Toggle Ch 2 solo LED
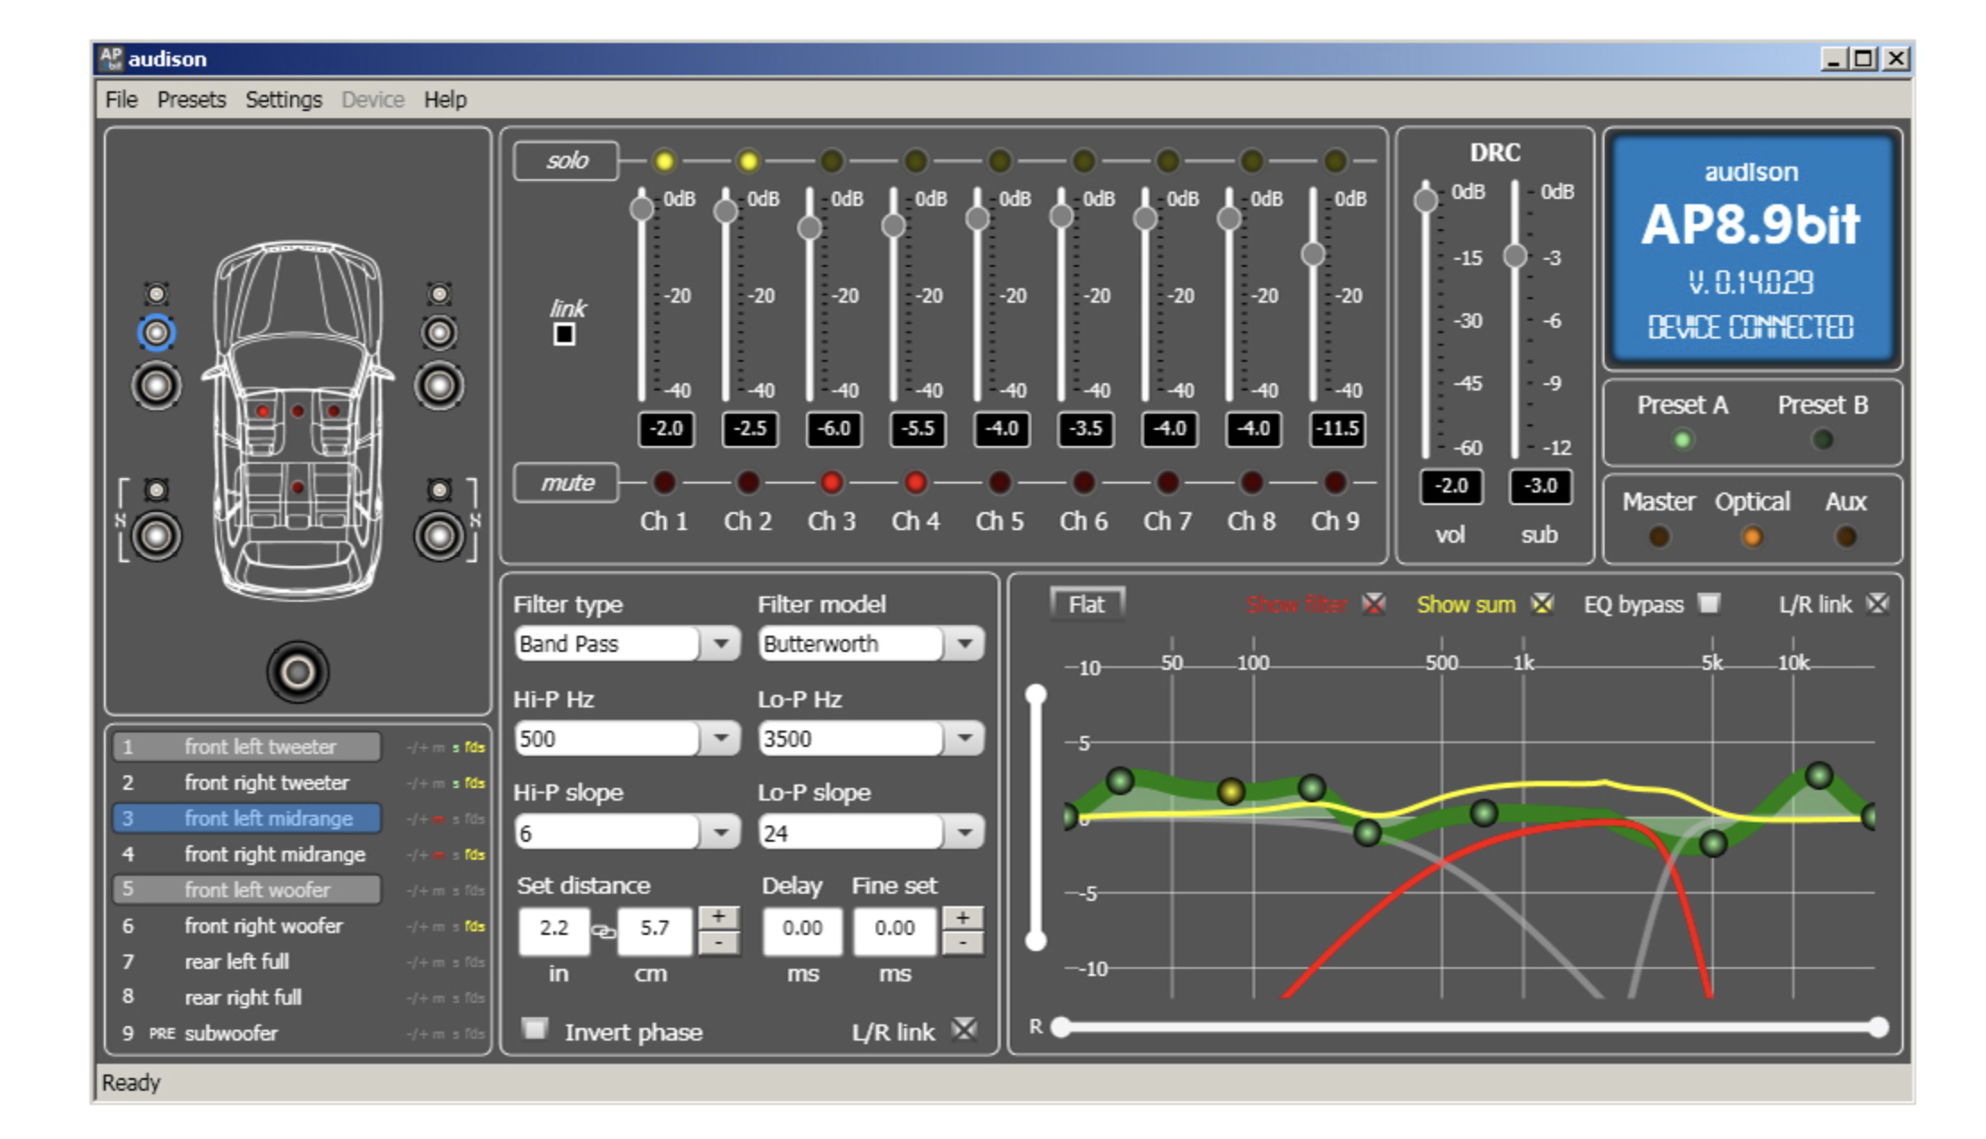The height and width of the screenshot is (1139, 1986). click(749, 161)
